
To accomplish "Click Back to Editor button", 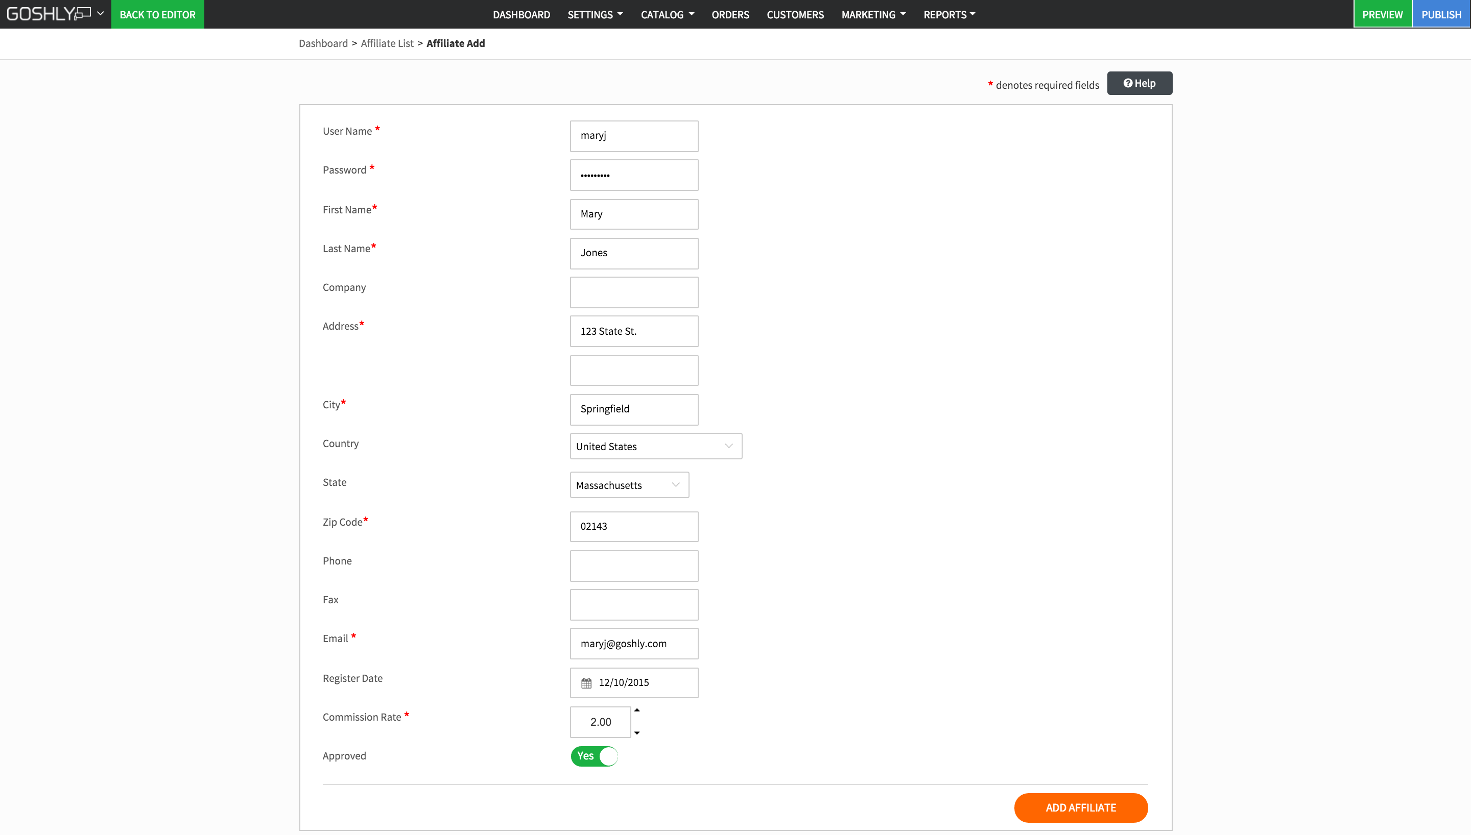I will [x=157, y=14].
